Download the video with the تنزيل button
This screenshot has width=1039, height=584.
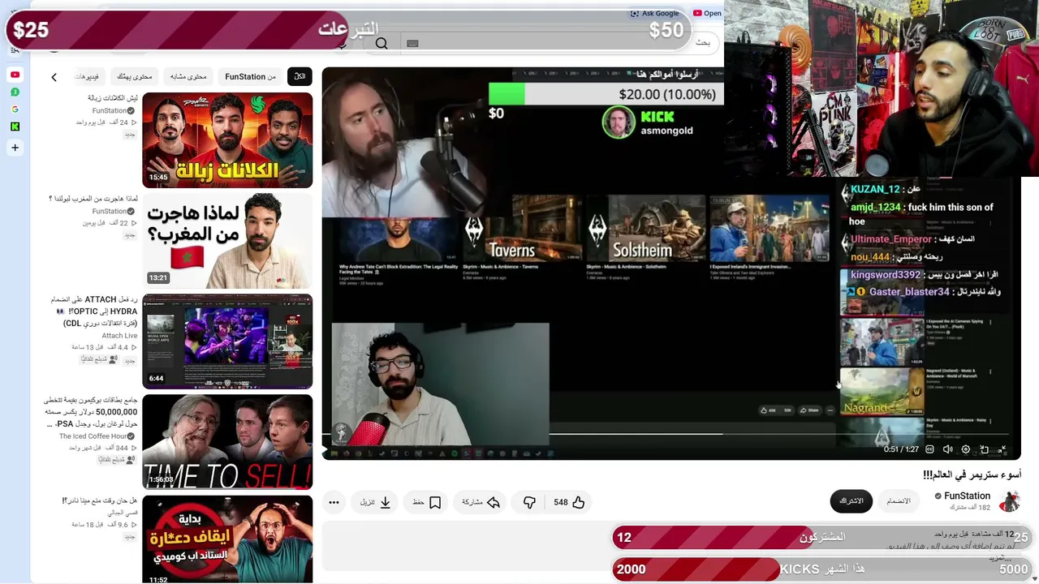pyautogui.click(x=376, y=503)
